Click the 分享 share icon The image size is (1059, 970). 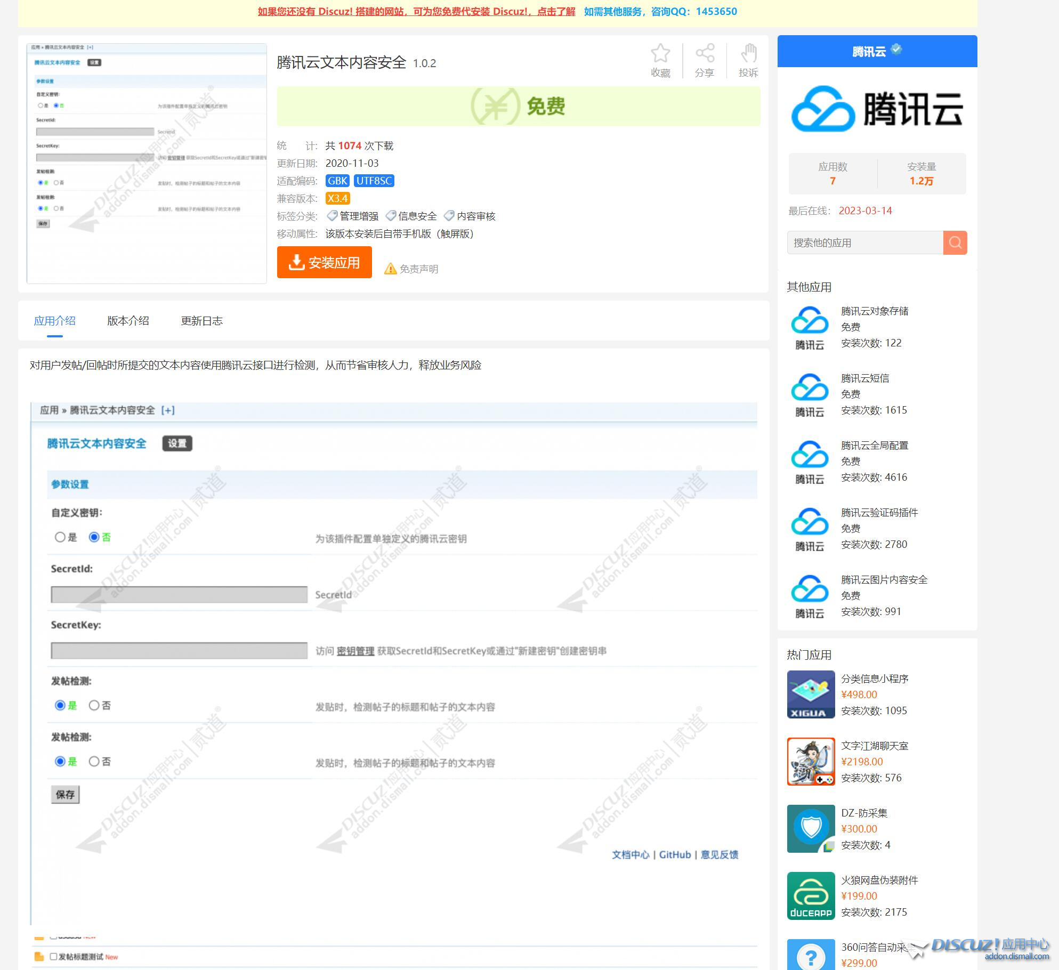point(705,54)
